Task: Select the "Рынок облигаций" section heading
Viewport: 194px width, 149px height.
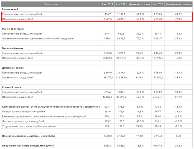Action: coord(12,29)
